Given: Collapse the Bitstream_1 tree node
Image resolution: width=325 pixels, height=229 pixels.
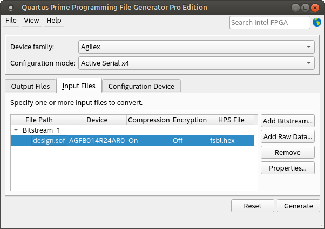Looking at the screenshot, I should pos(16,130).
